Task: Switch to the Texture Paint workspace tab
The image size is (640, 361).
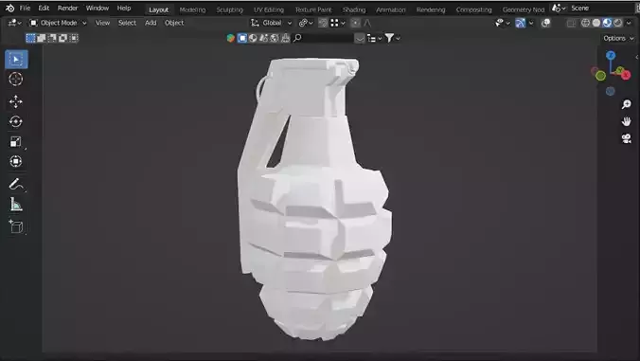Action: coord(313,9)
